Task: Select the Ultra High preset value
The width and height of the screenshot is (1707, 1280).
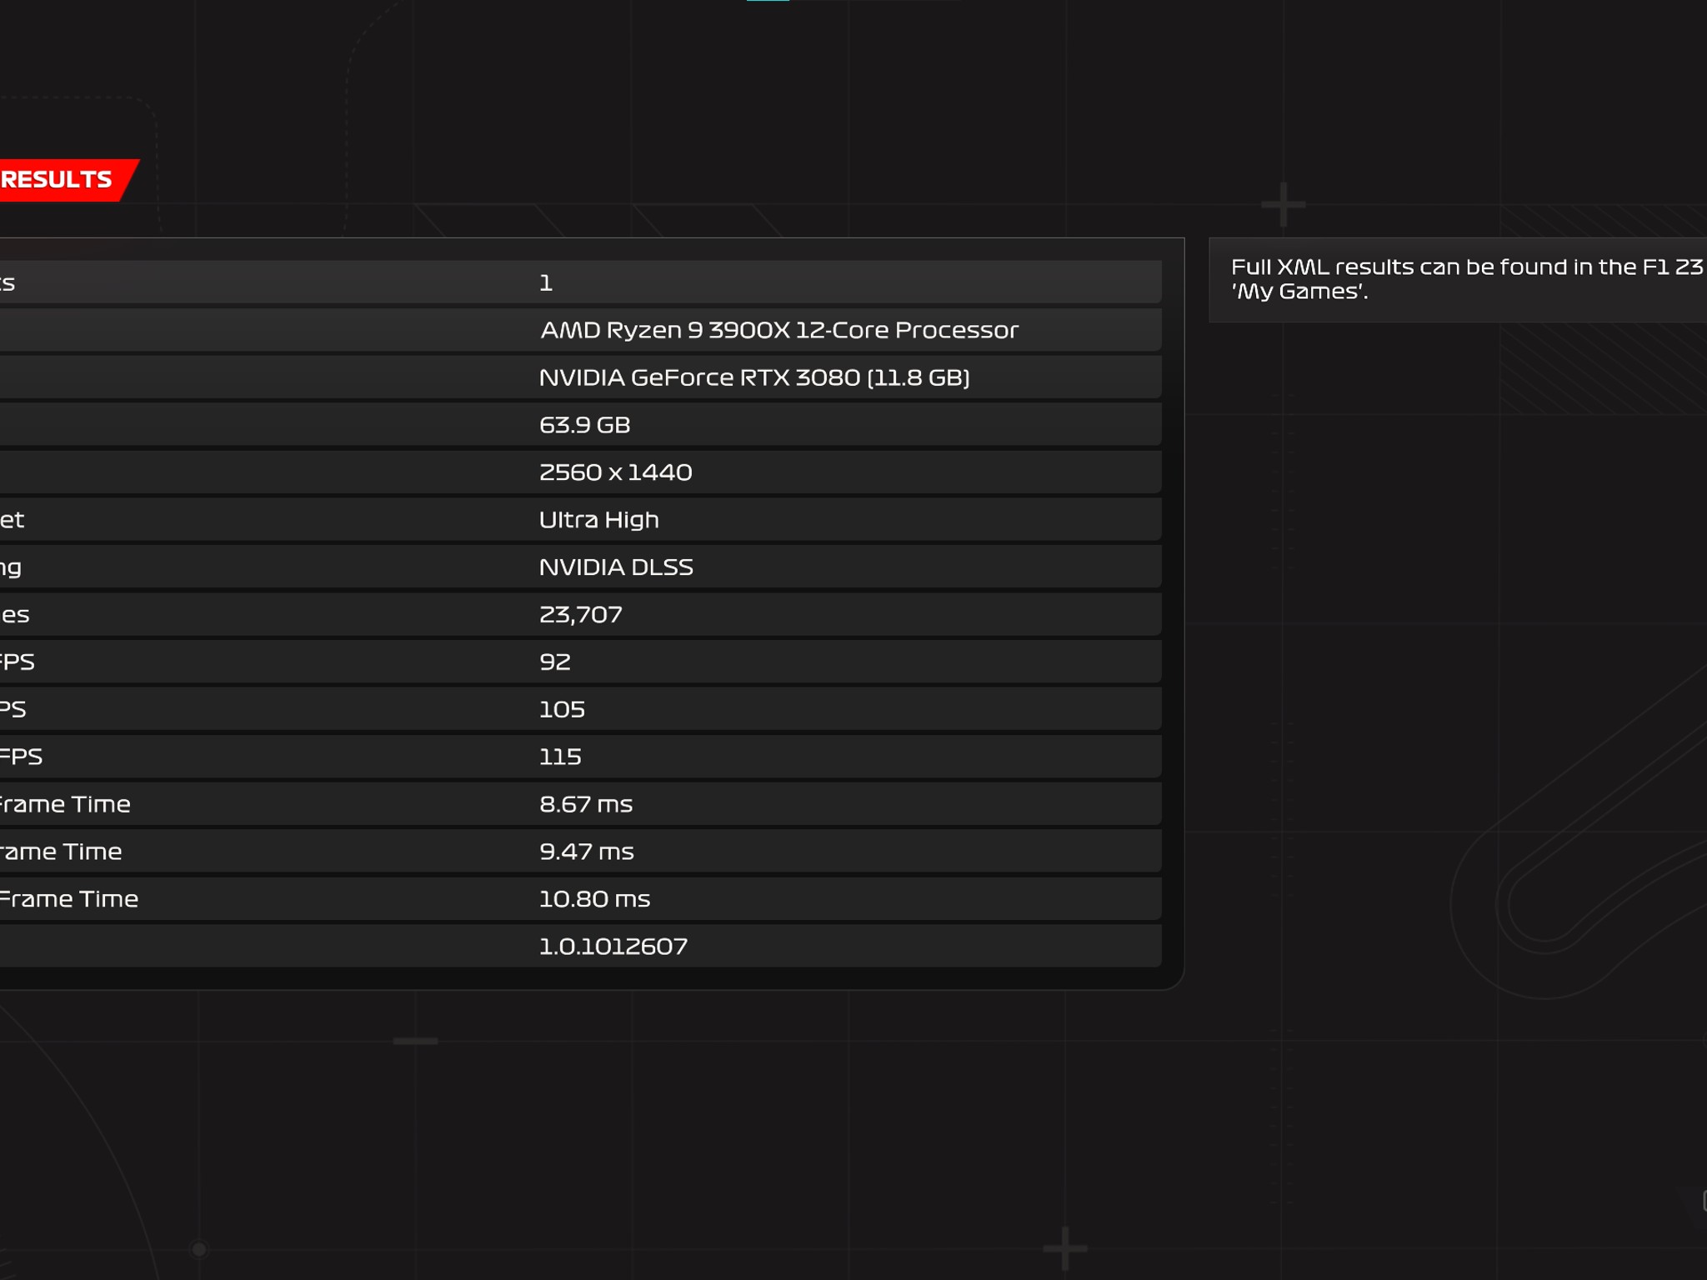Action: [x=598, y=520]
